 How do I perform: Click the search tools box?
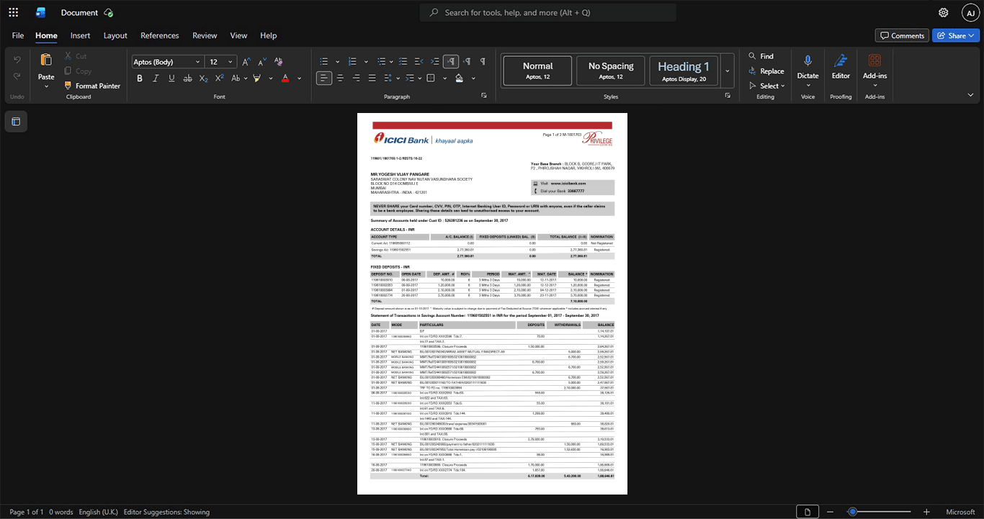point(548,12)
